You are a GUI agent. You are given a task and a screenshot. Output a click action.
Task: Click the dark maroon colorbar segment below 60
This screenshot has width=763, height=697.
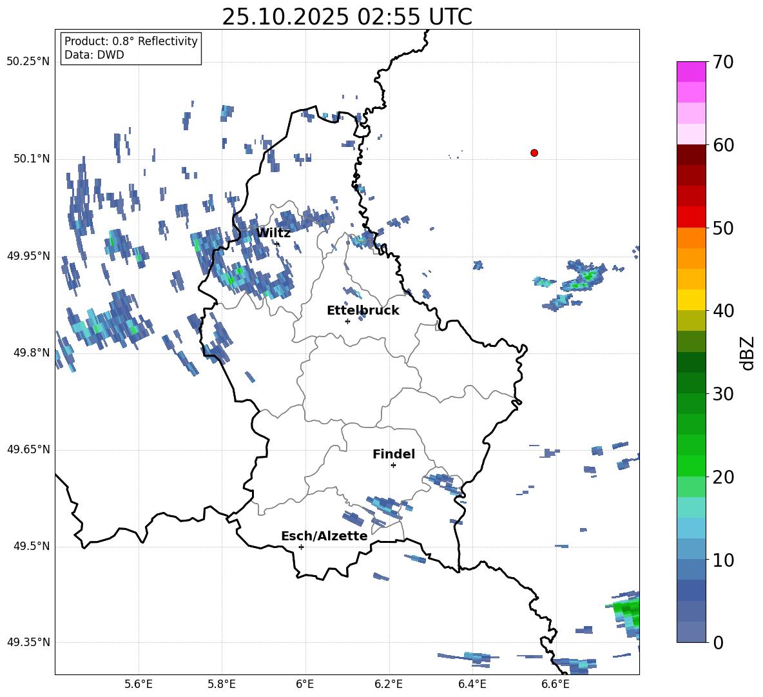pyautogui.click(x=691, y=155)
